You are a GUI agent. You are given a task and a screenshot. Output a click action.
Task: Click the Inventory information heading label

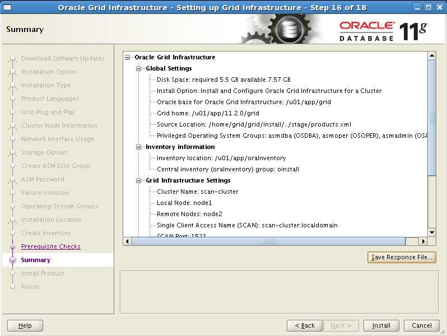click(180, 147)
